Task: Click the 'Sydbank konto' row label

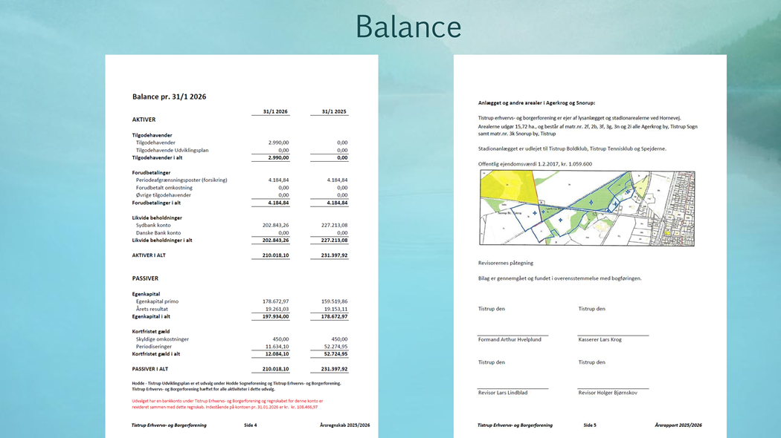Action: pyautogui.click(x=153, y=225)
